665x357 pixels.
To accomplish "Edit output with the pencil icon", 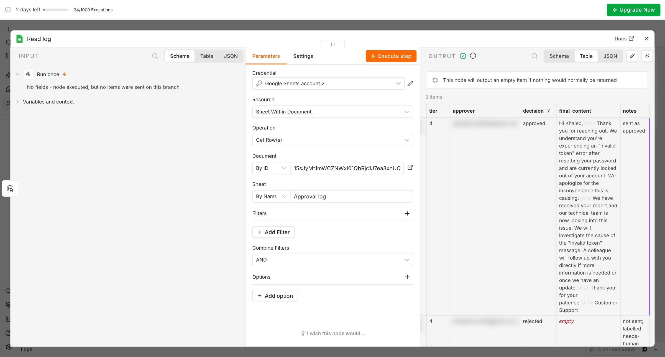I will point(632,56).
